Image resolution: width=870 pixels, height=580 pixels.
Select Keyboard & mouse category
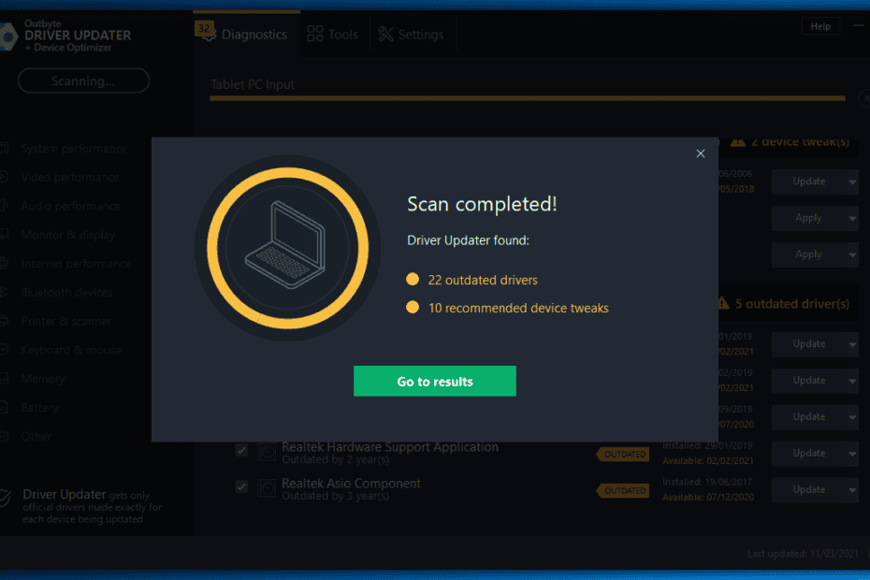click(x=71, y=350)
